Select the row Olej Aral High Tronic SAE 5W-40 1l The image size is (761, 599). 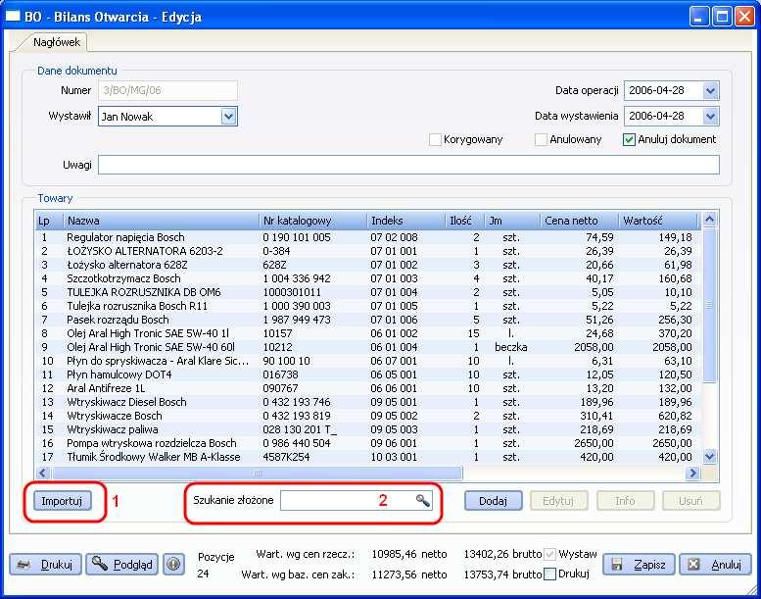coord(368,333)
